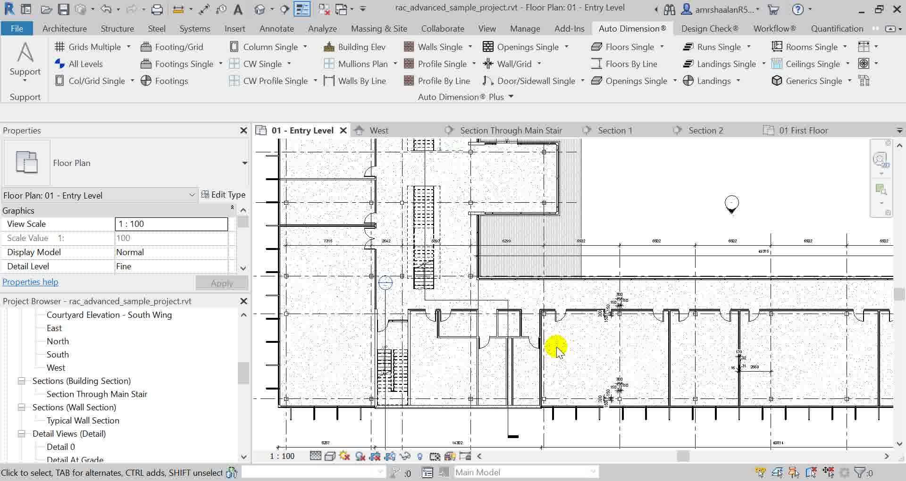Open the File menu

click(x=17, y=28)
